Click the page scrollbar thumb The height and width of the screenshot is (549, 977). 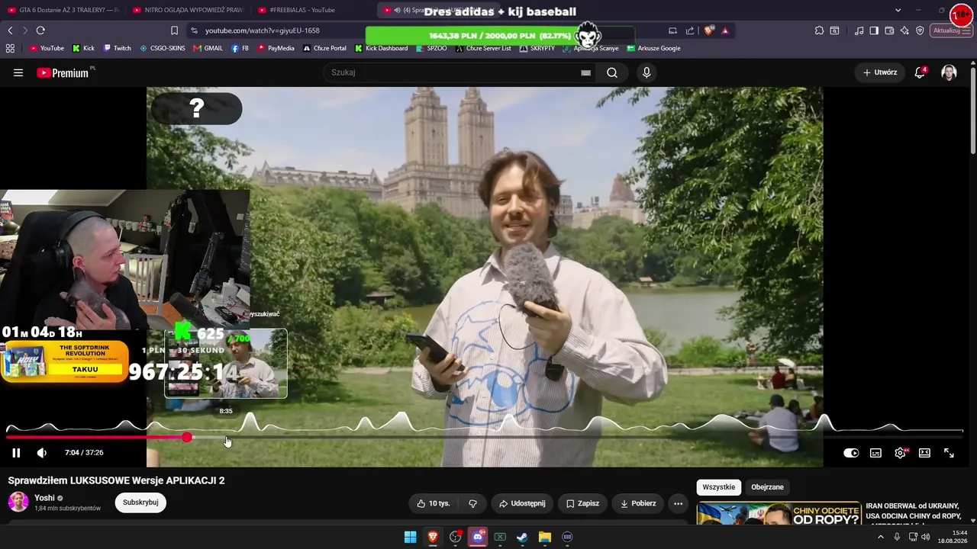[973, 111]
